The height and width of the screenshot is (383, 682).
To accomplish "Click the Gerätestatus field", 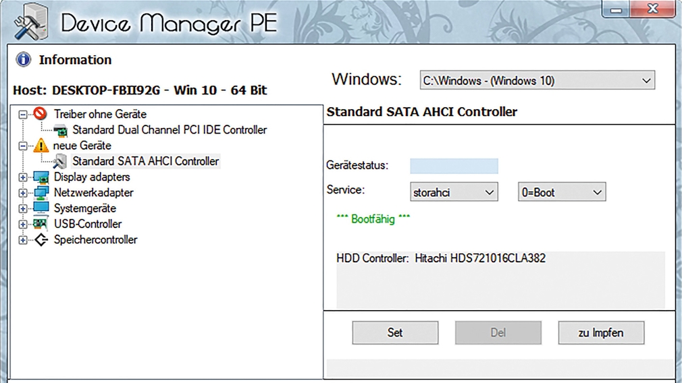I will 454,166.
